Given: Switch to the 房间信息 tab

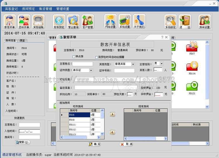Looking at the screenshot, I should click(11, 41).
